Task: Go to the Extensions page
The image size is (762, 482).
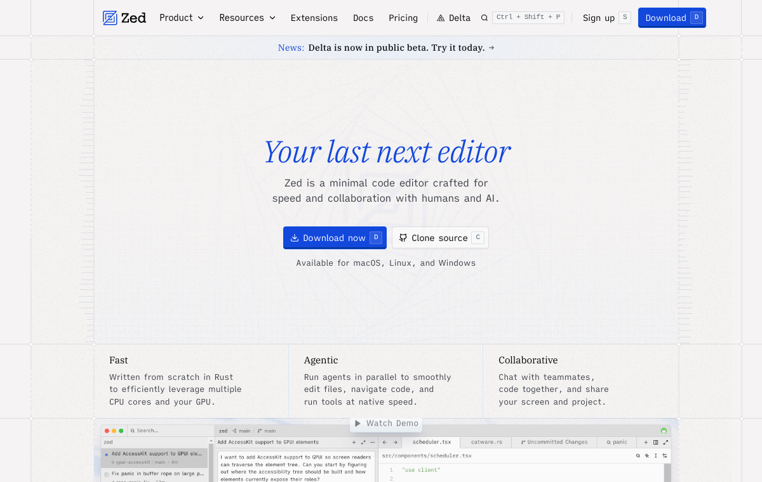Action: (314, 18)
